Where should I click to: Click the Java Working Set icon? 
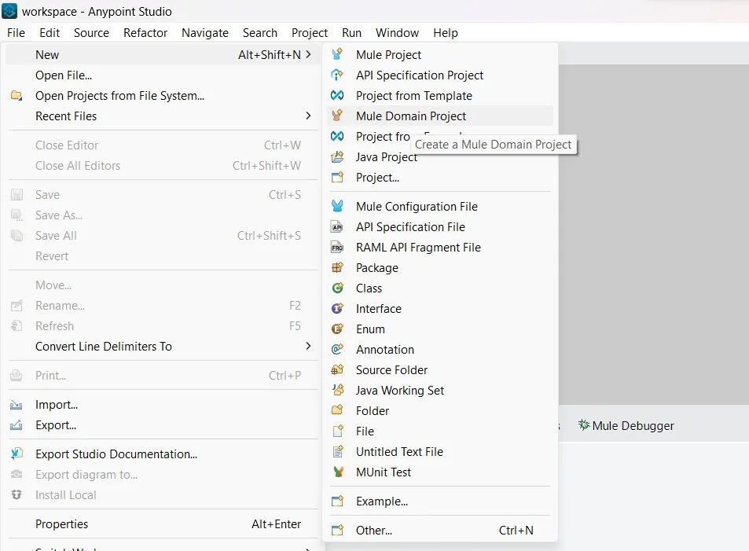click(x=337, y=391)
